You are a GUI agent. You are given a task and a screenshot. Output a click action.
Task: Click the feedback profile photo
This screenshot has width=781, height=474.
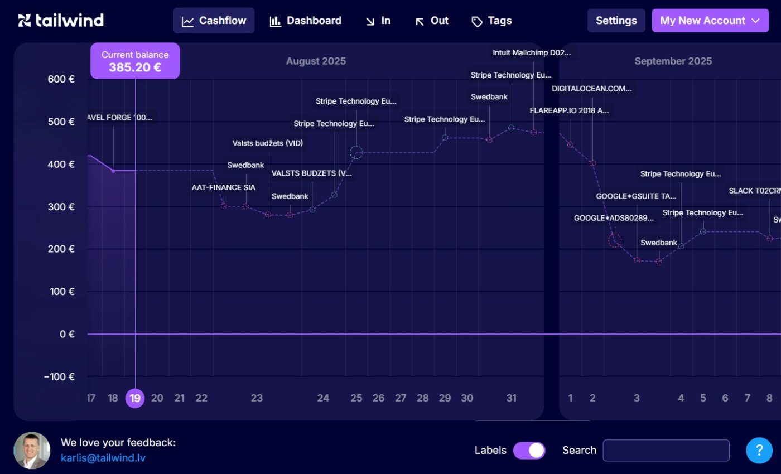point(32,451)
